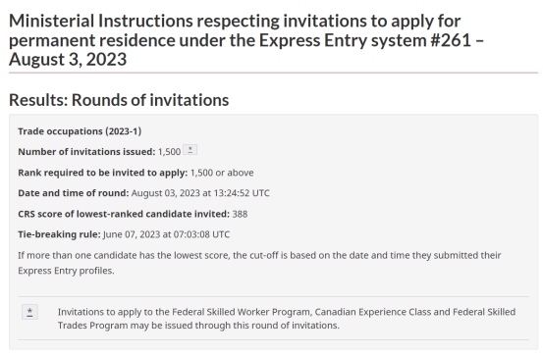Select the 'Date and time of round:' label
Viewport: 543px width, 356px height.
pos(74,193)
